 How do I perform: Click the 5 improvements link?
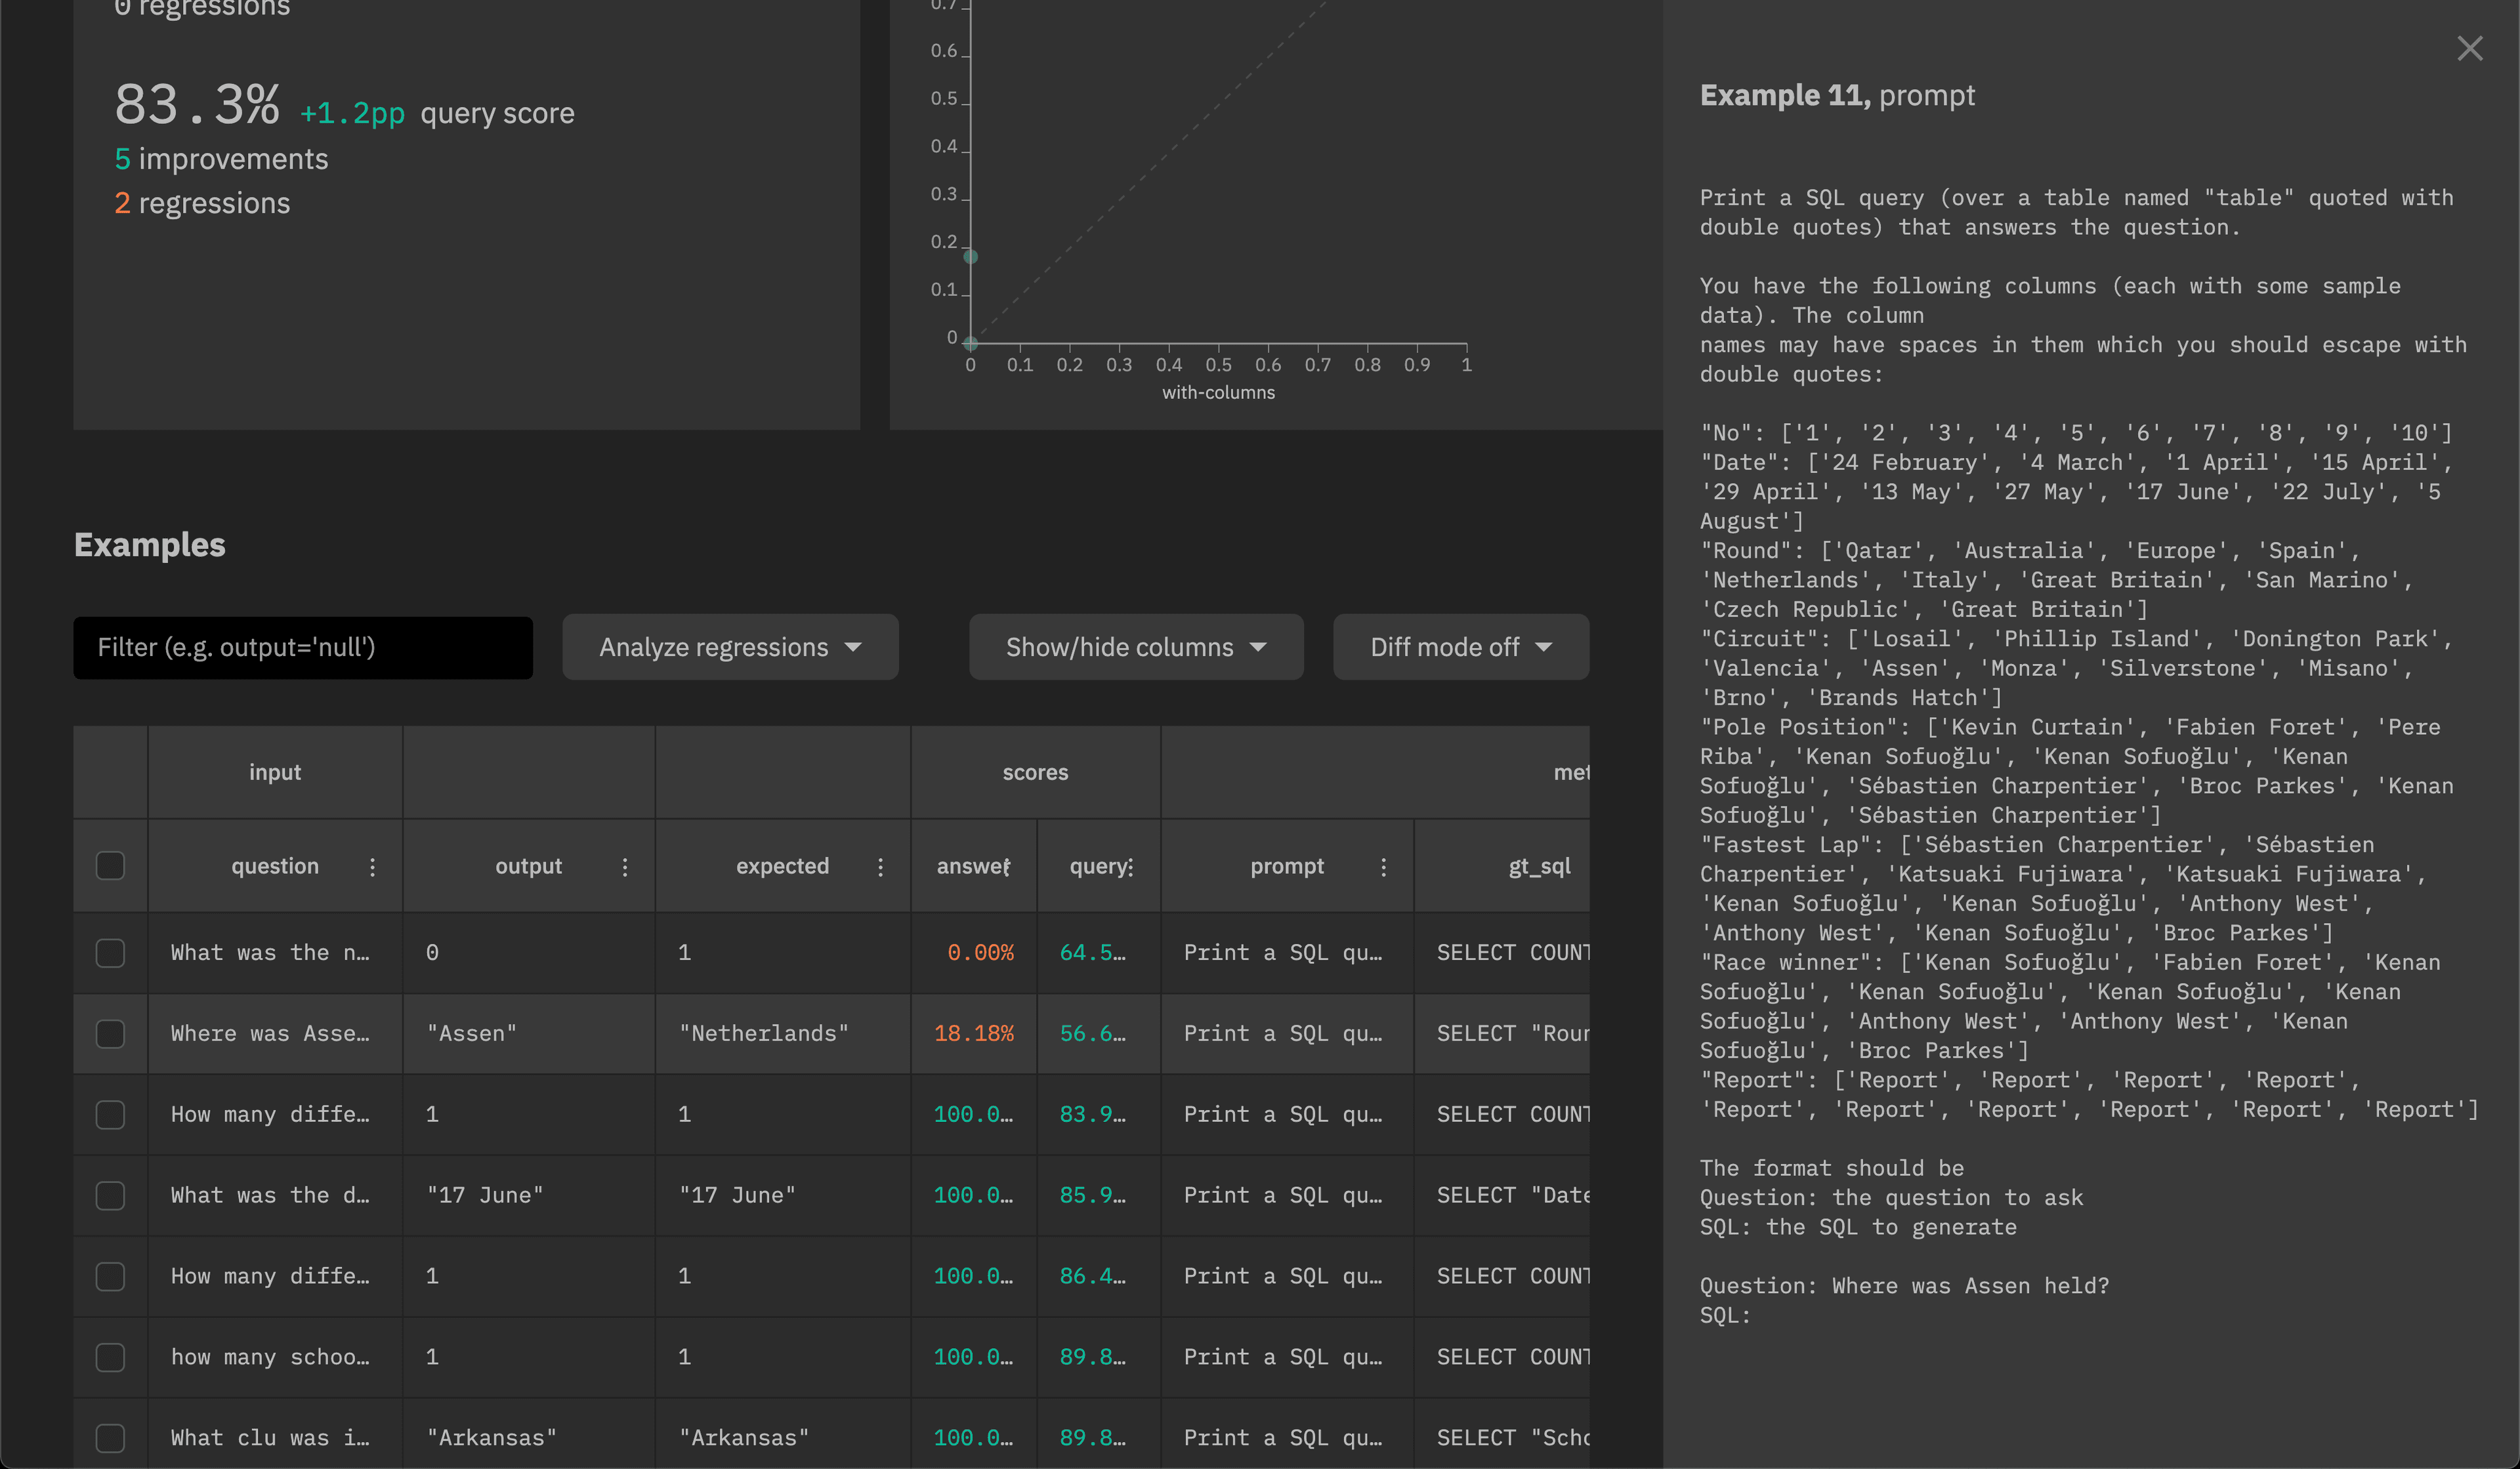(x=221, y=160)
